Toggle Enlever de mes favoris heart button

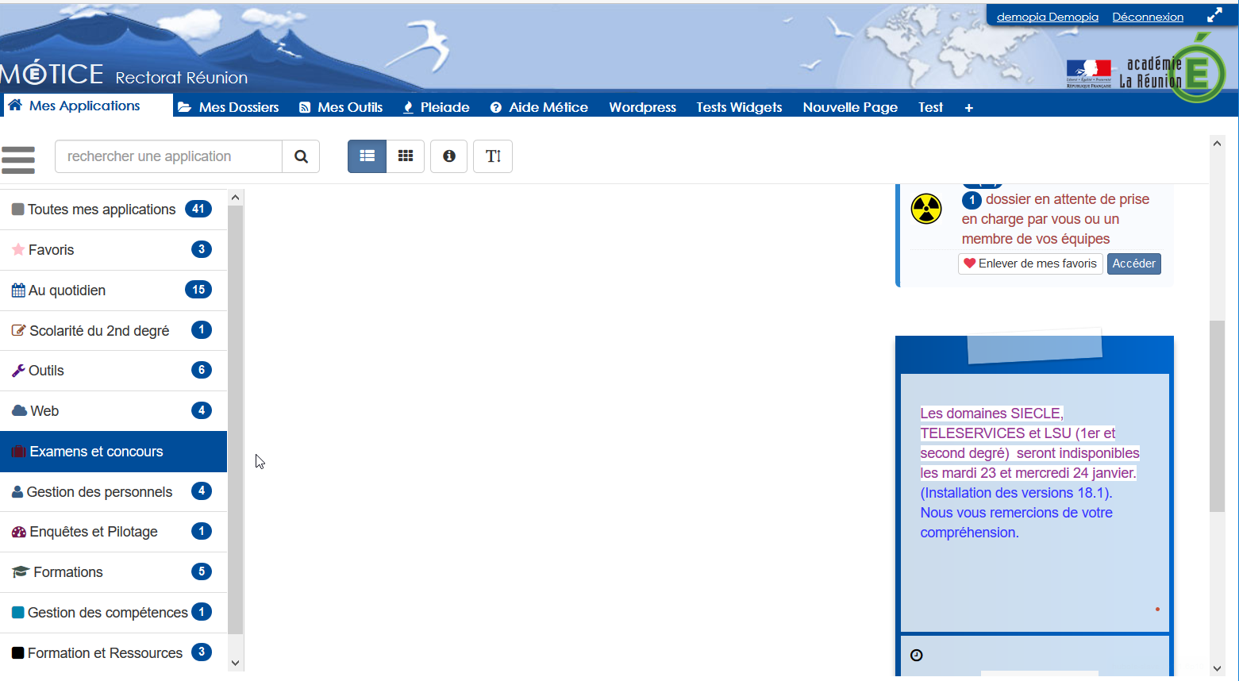click(1030, 264)
